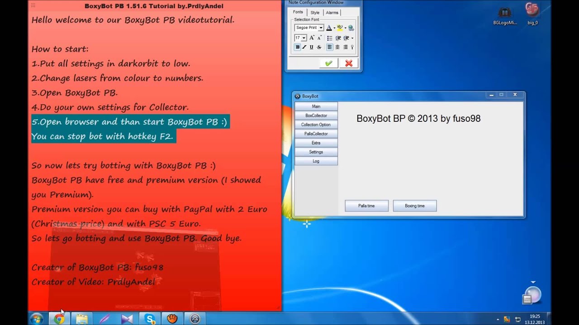Click the font color A icon
Image resolution: width=579 pixels, height=325 pixels.
(329, 28)
